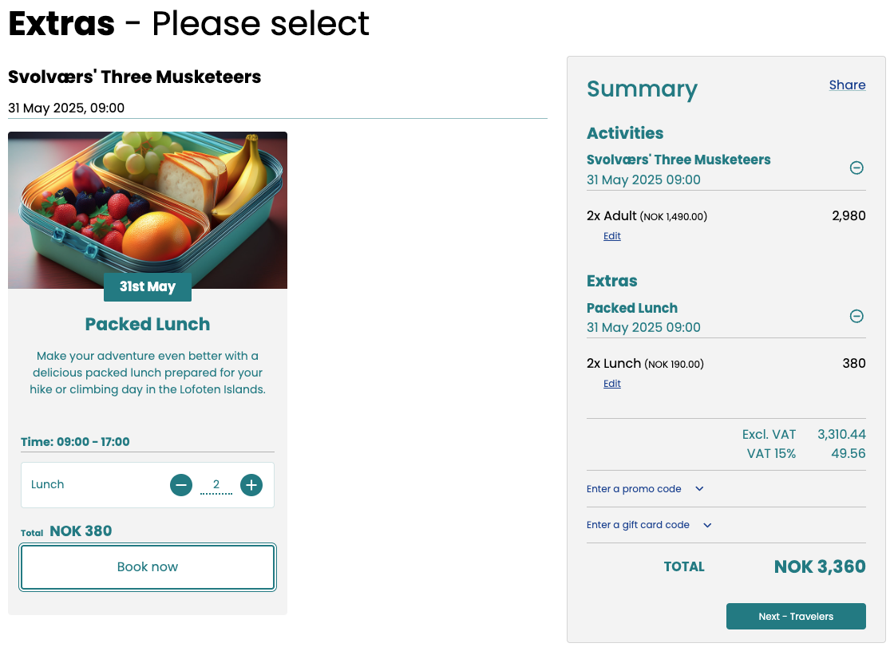
Task: Click the NOK 3,360 total amount
Action: [820, 567]
